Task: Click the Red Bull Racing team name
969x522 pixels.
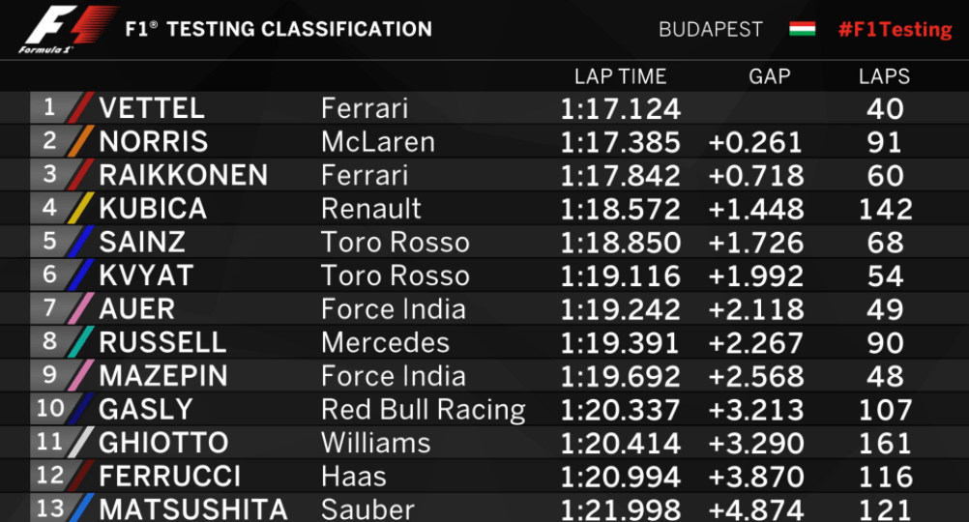Action: click(424, 410)
